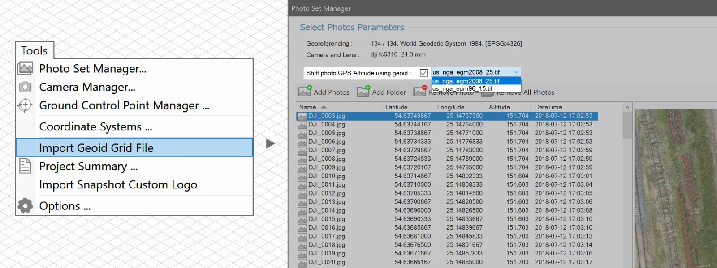Select the DJI_0019.jpg file name
The width and height of the screenshot is (717, 268).
coord(327,254)
